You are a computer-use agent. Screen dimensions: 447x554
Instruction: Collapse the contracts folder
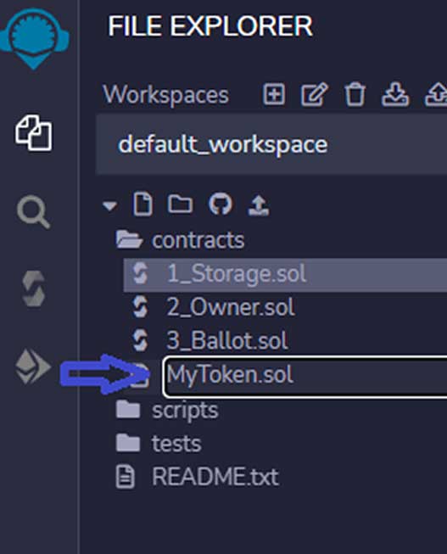coord(180,240)
